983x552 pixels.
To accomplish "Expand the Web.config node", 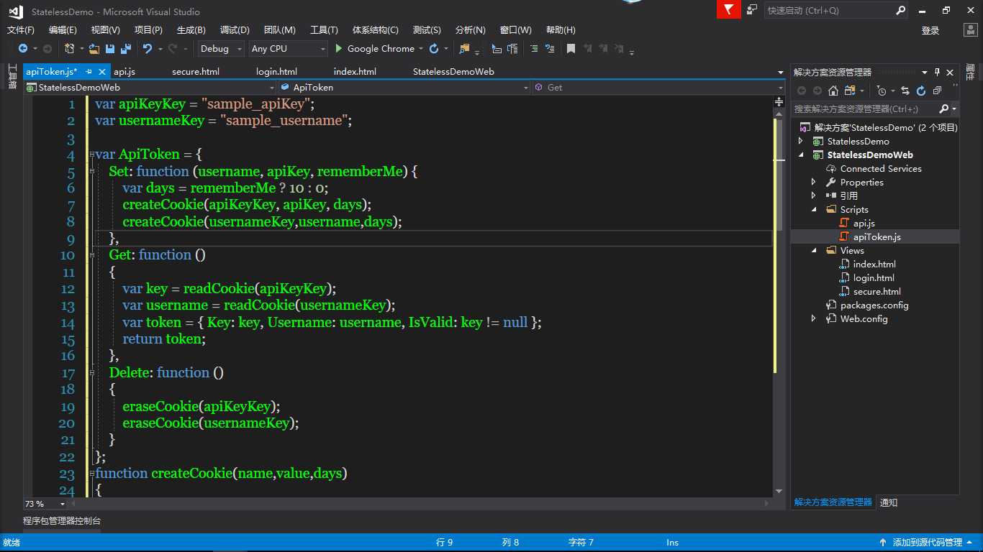I will 814,319.
